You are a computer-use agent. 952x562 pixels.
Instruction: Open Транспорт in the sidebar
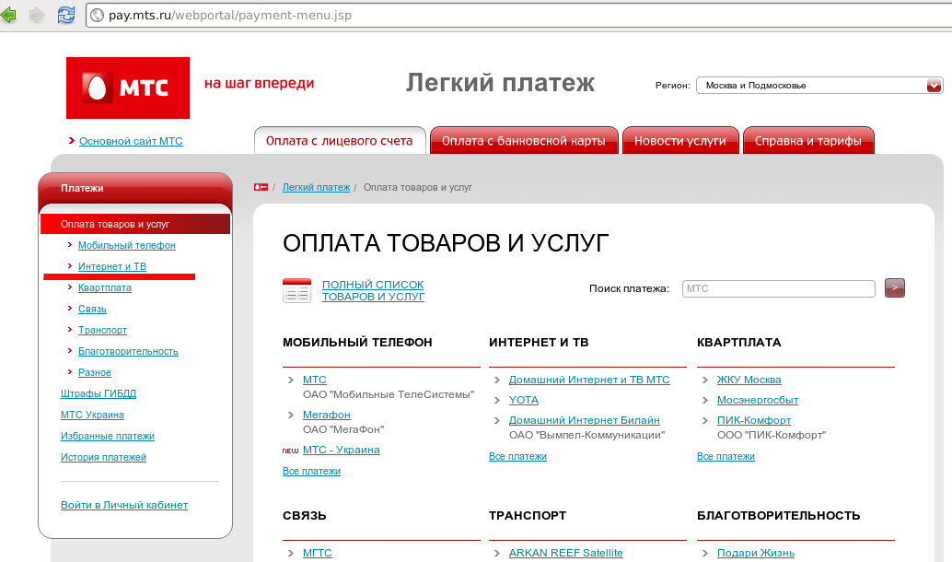(x=102, y=331)
